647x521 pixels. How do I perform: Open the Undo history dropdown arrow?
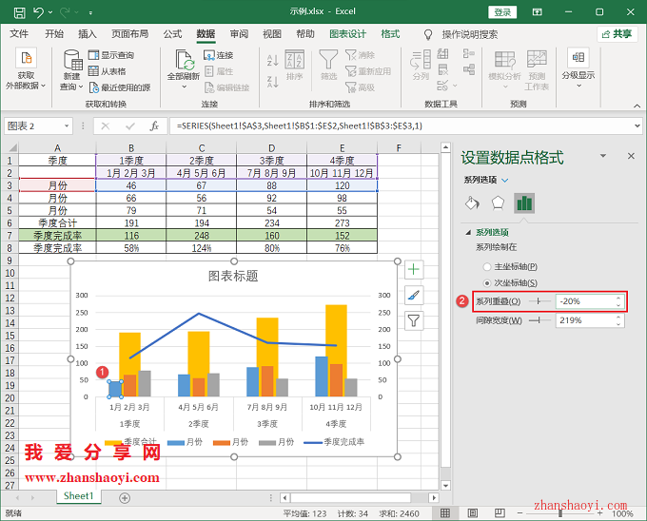click(x=50, y=12)
